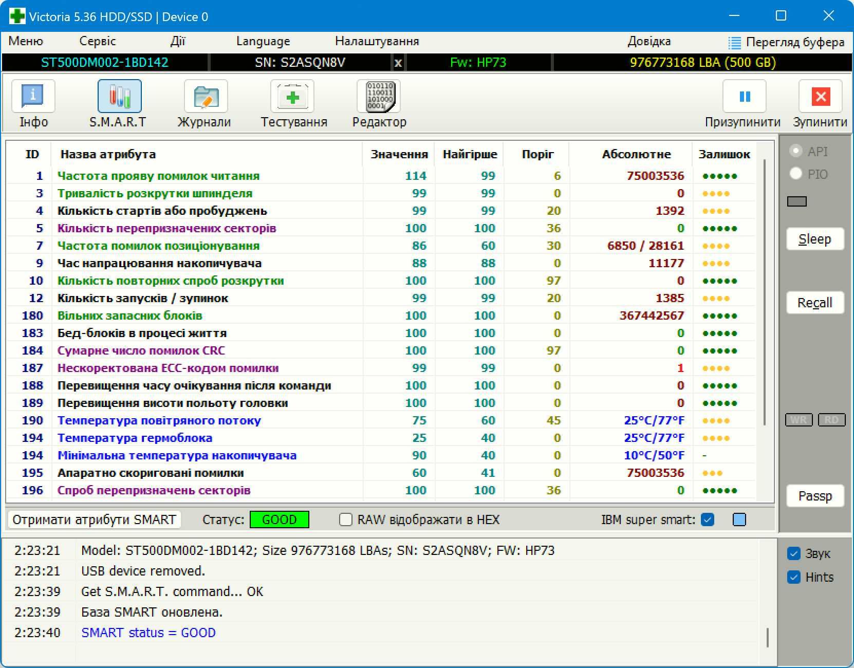Click the log panel scrollbar thumb

click(x=768, y=637)
